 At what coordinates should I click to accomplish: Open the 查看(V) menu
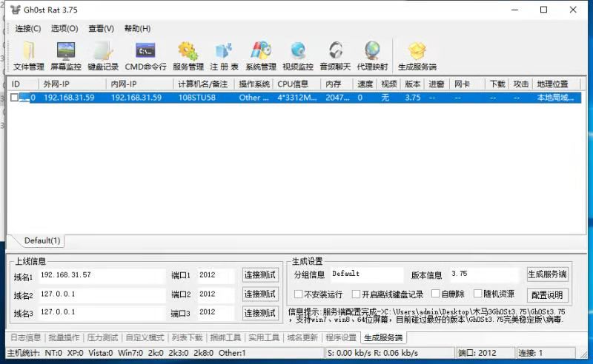tap(101, 29)
